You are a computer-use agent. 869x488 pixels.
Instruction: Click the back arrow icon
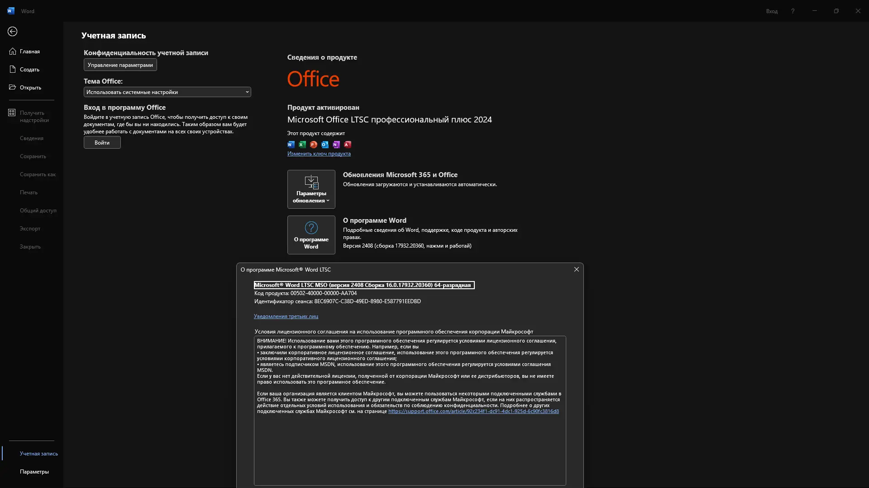point(12,31)
